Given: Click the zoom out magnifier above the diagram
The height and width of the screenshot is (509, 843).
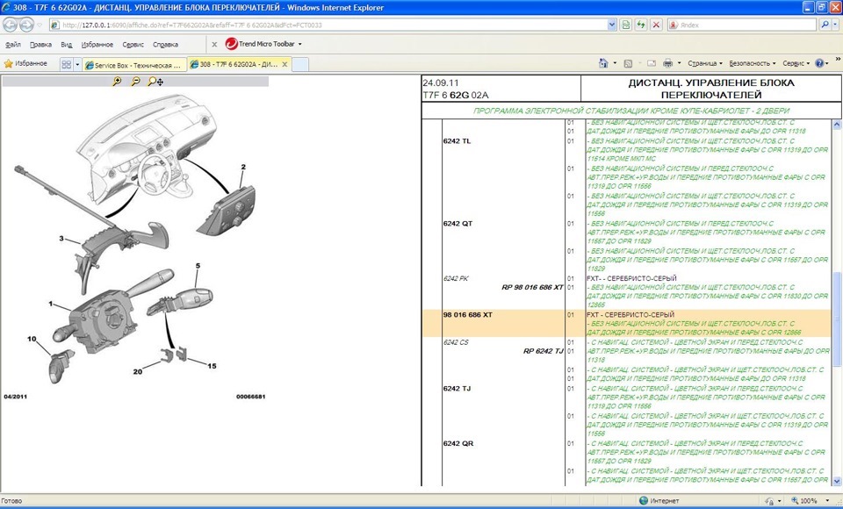Looking at the screenshot, I should [x=135, y=82].
